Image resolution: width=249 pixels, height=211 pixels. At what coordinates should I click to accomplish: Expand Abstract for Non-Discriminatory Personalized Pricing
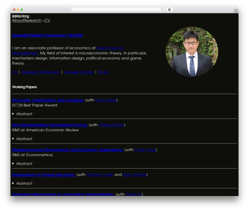coord(22,139)
